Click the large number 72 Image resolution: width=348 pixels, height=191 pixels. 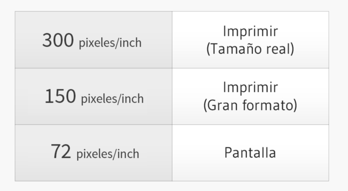[61, 152]
